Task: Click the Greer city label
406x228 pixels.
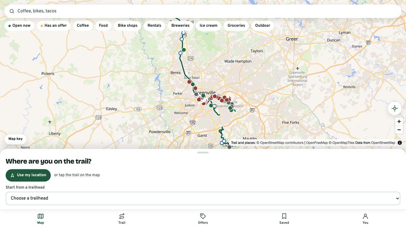Action: click(x=292, y=39)
